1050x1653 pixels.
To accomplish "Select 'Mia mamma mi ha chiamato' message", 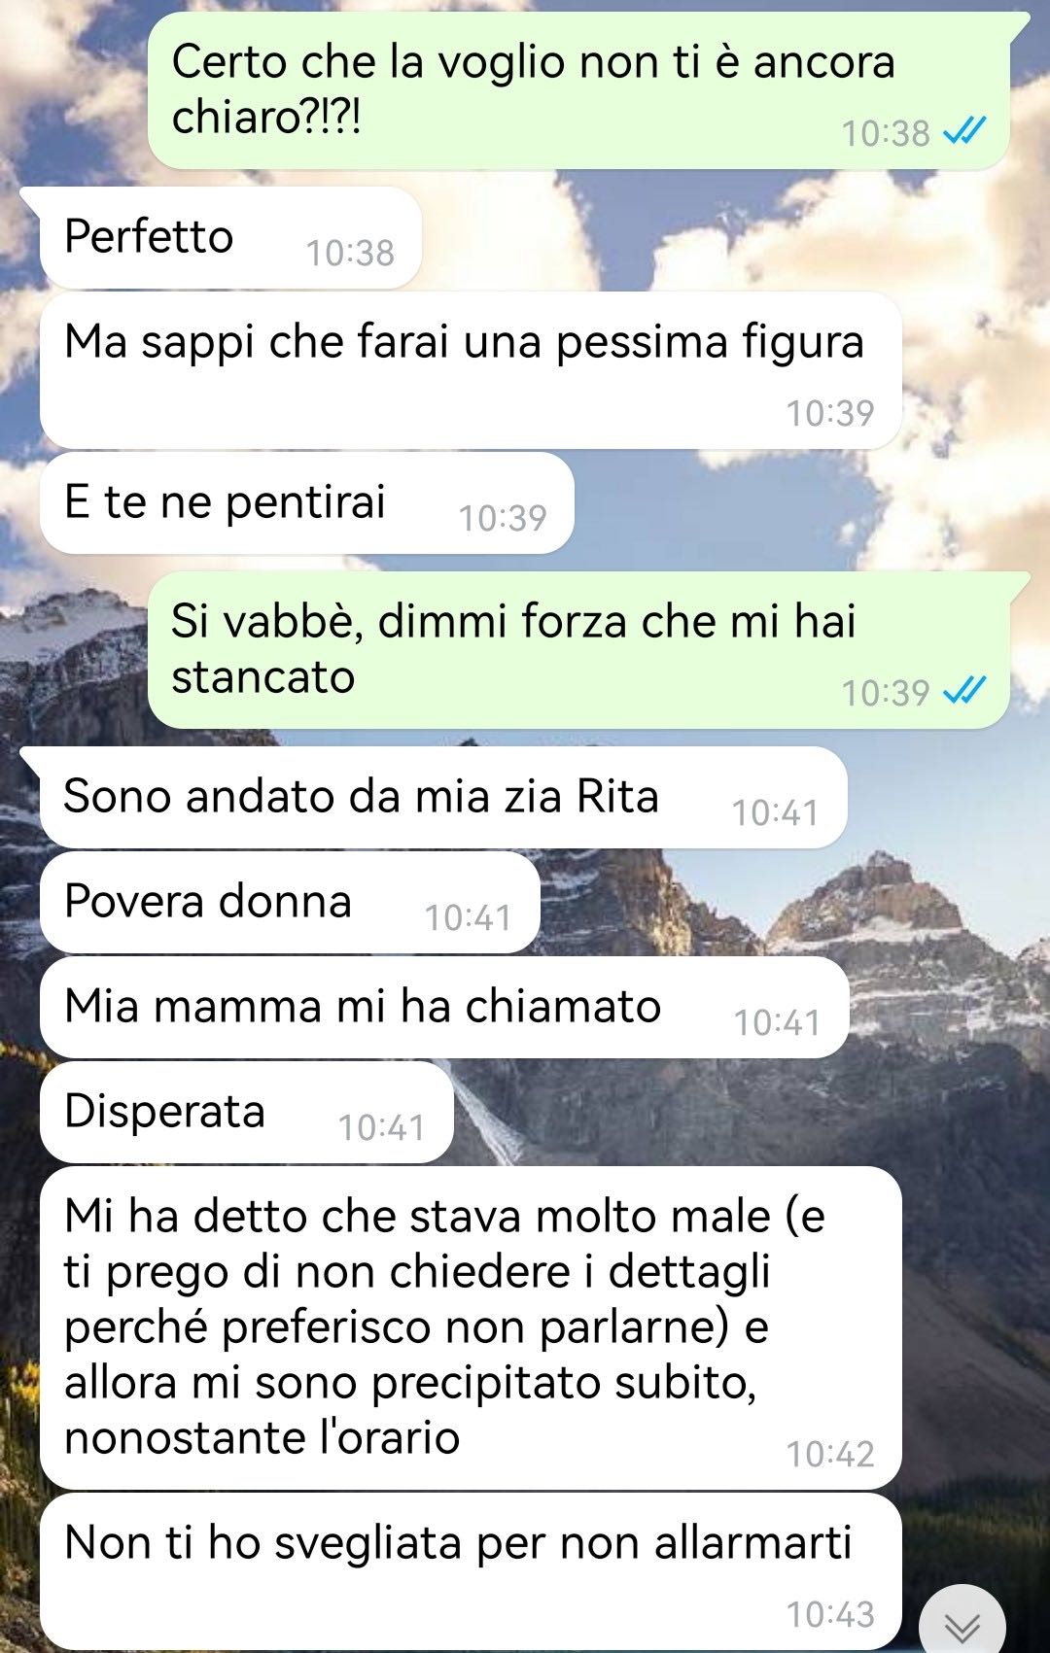I will (x=444, y=1008).
